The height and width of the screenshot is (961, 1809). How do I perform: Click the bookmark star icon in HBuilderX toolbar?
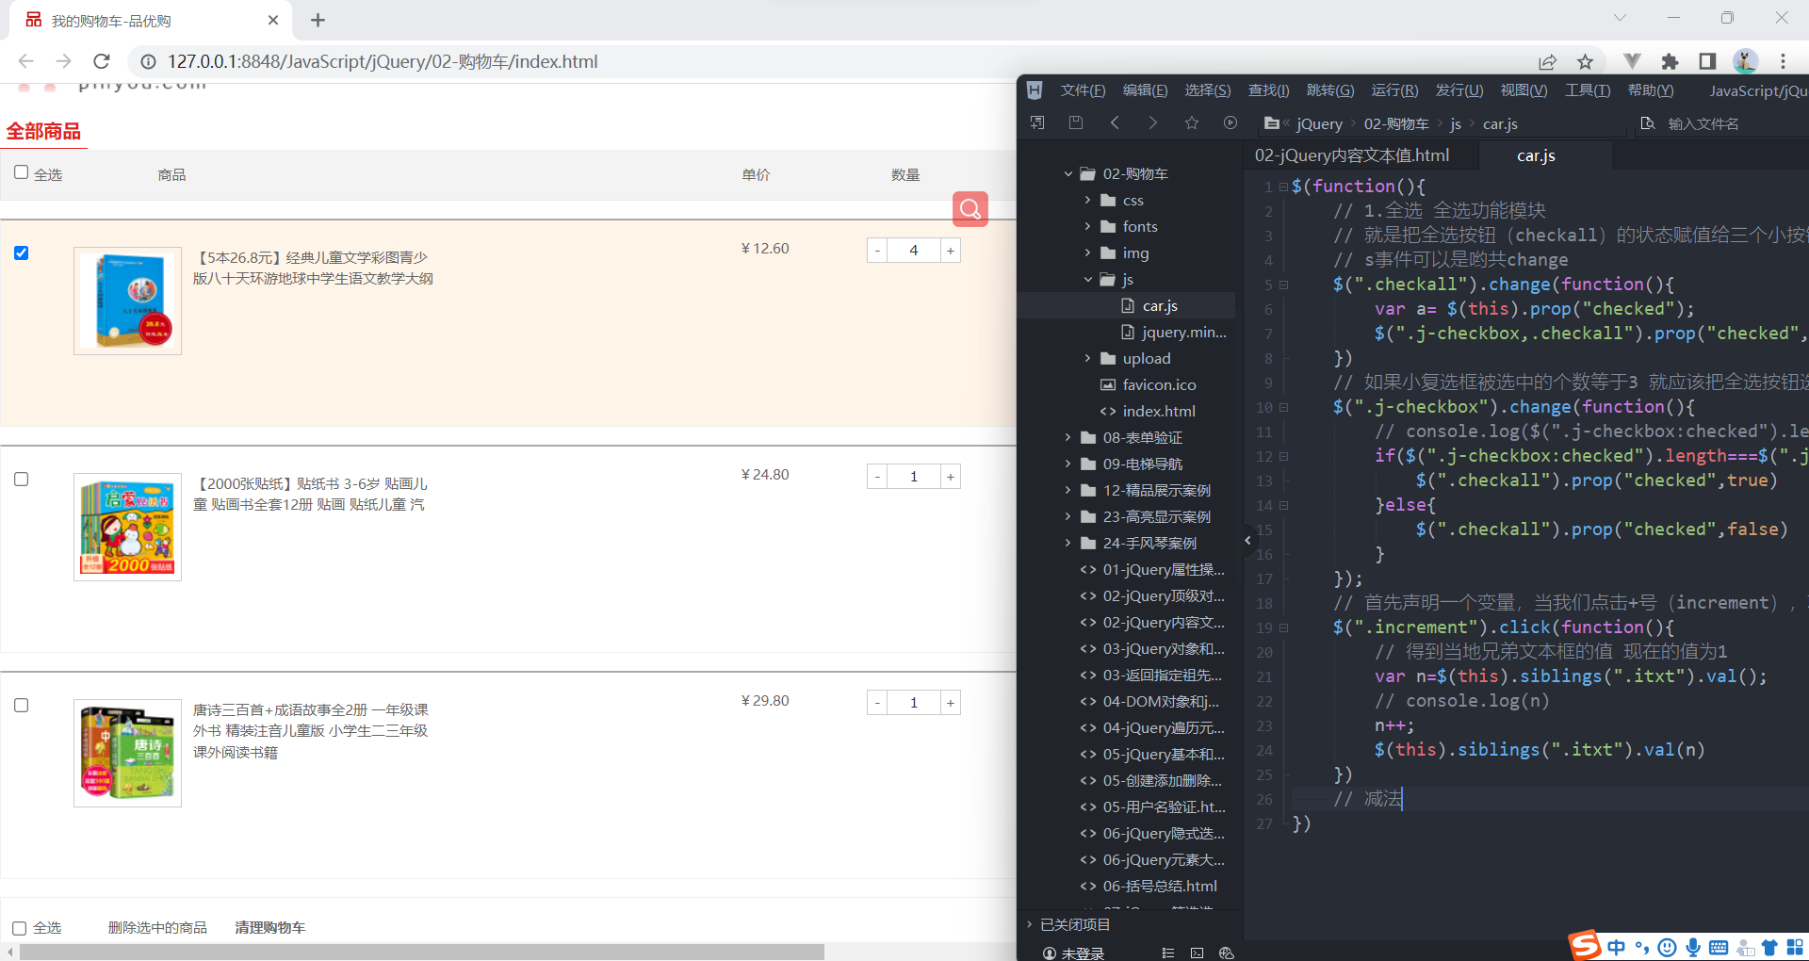coord(1192,122)
